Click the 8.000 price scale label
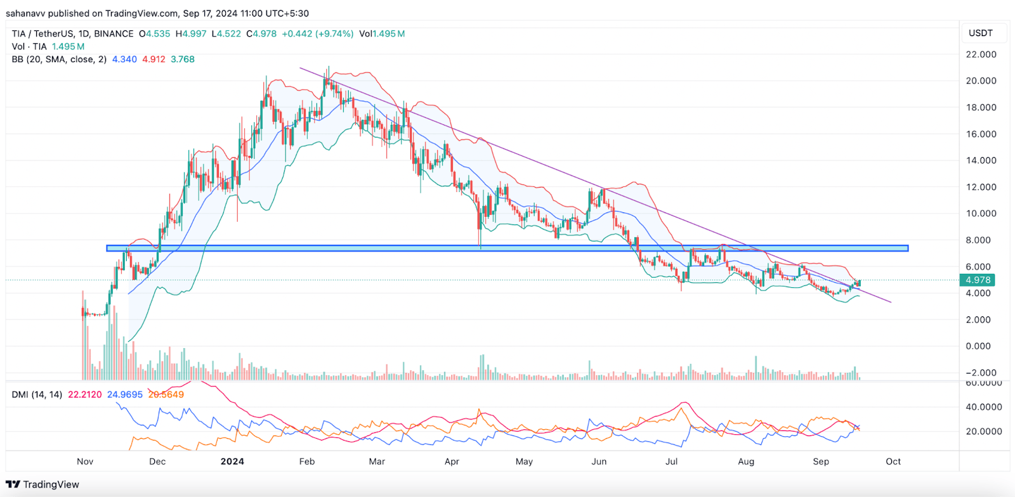1015x497 pixels. (x=978, y=240)
